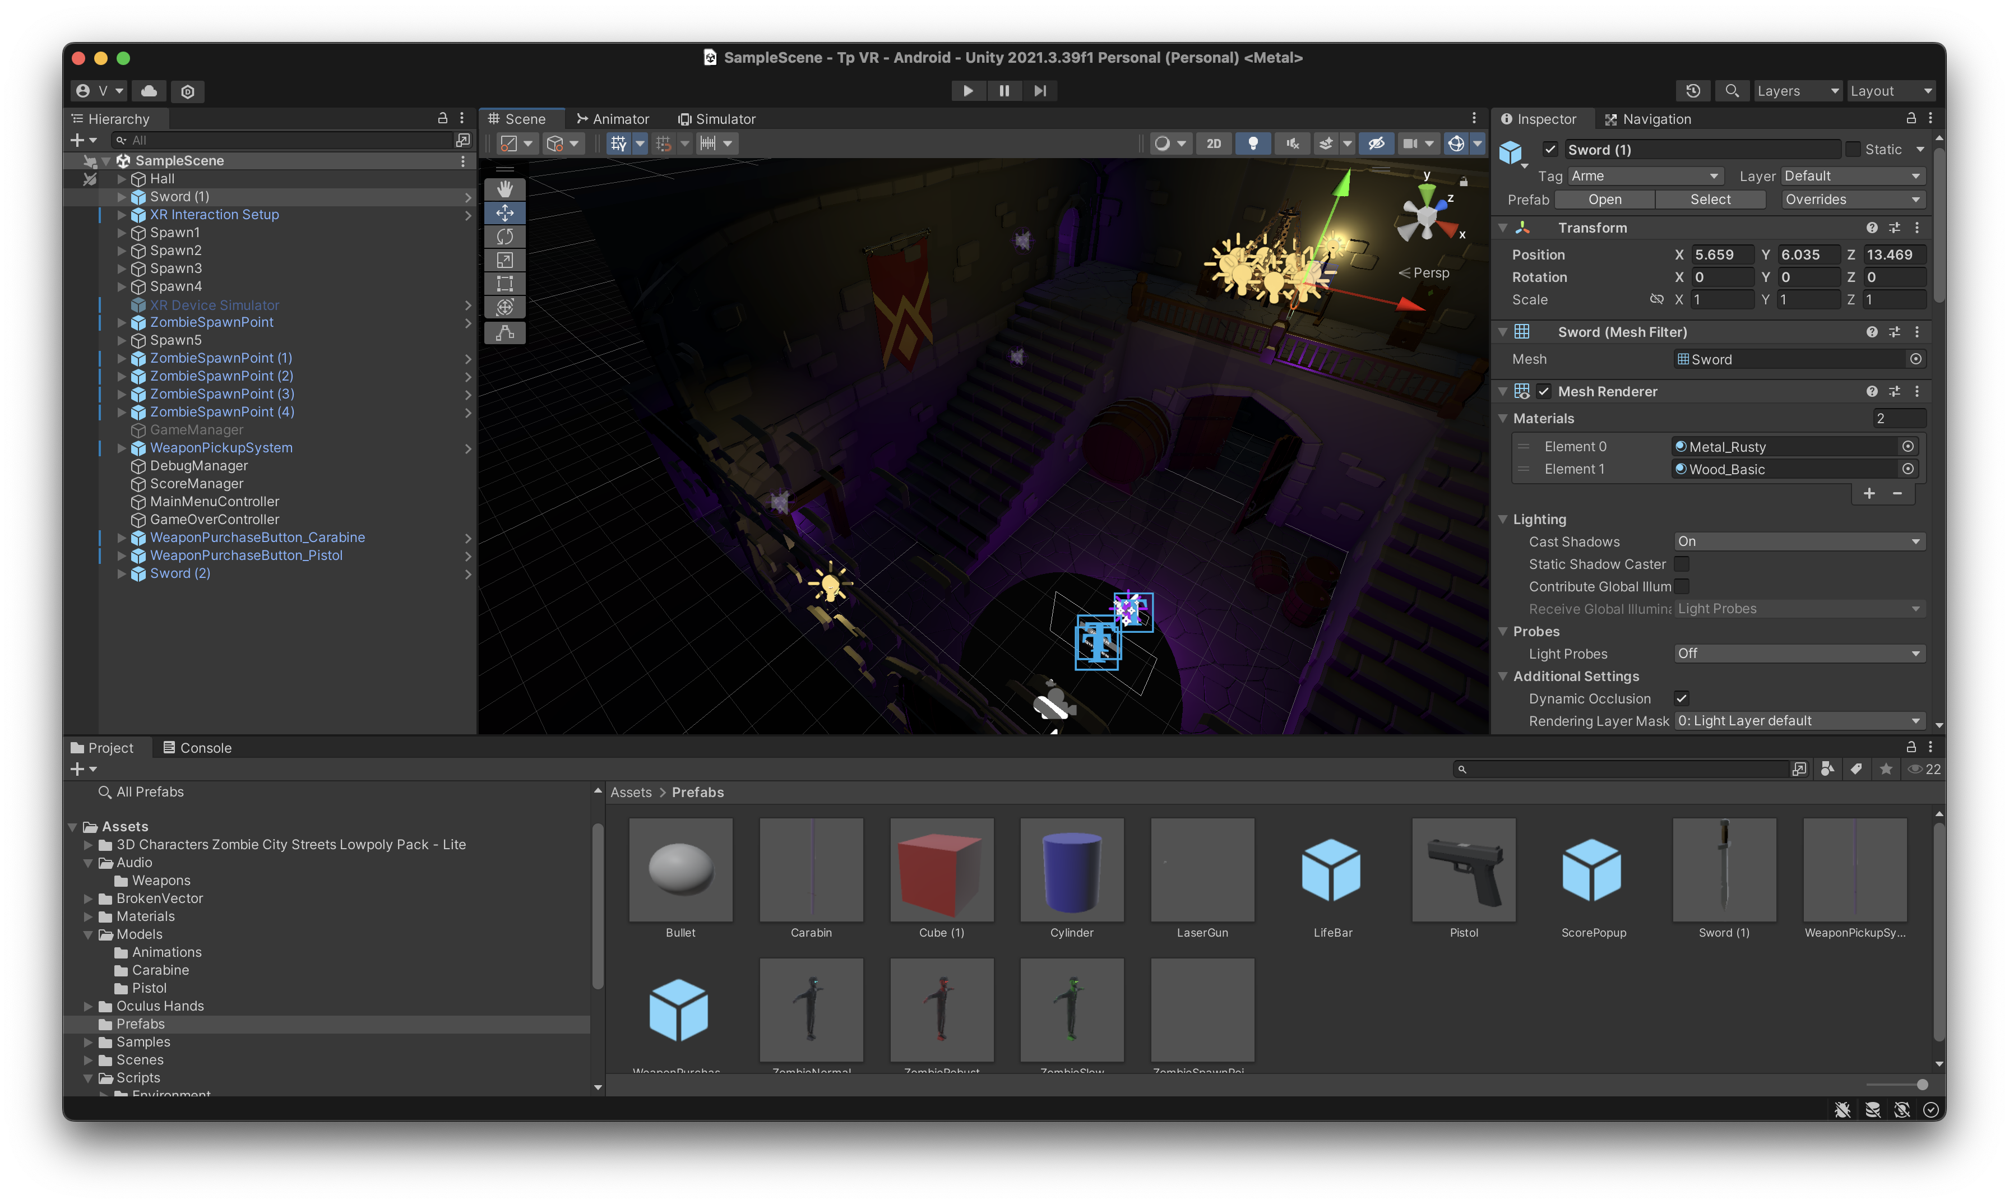Toggle 2D view mode in Scene view

tap(1214, 143)
